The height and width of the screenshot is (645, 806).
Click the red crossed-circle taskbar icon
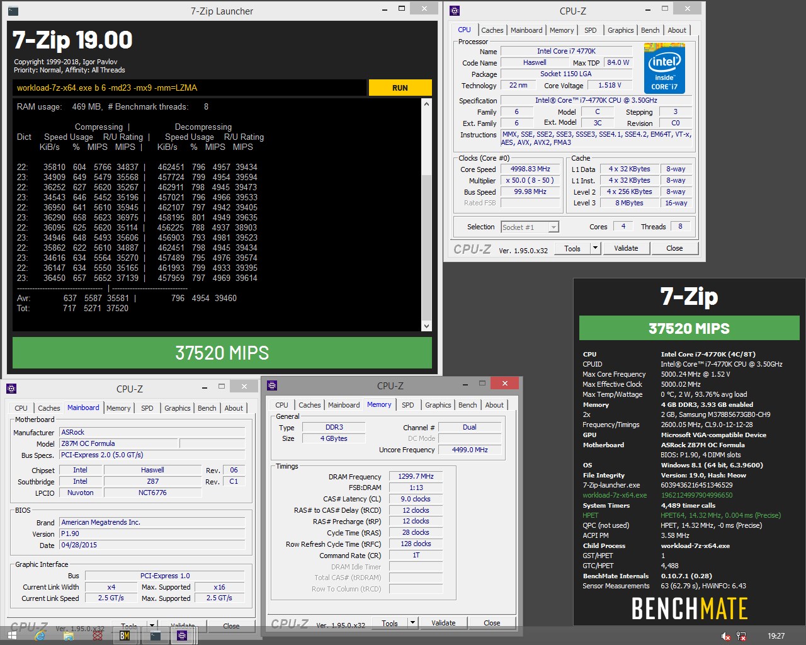point(98,636)
